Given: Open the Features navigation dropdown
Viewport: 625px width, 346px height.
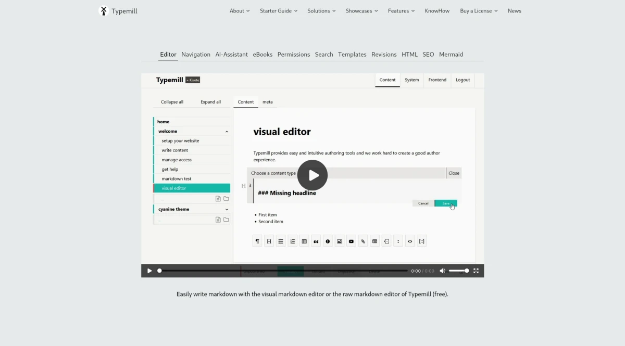Looking at the screenshot, I should 401,10.
